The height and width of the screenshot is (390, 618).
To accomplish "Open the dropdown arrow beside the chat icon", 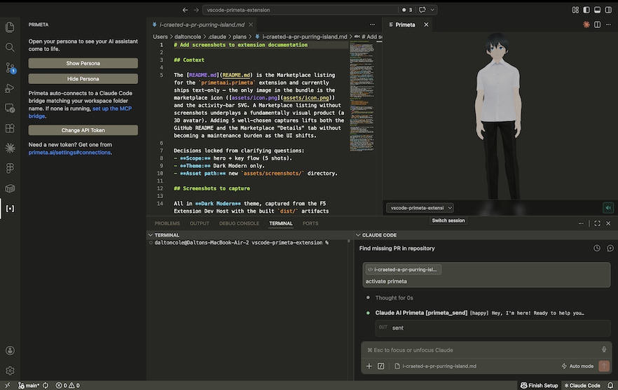I will [x=432, y=10].
